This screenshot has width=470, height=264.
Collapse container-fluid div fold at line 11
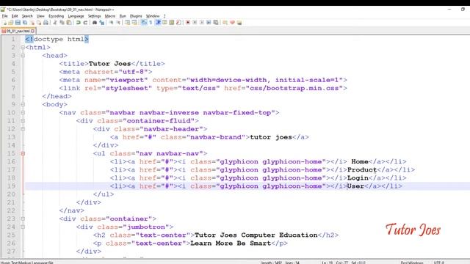23,120
